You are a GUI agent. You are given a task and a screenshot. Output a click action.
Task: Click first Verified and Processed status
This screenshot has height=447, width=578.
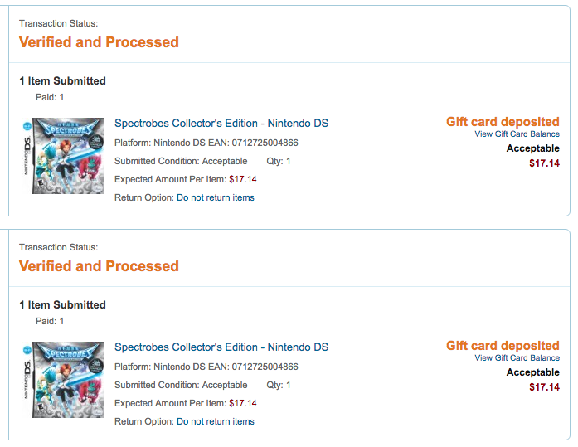click(x=99, y=42)
